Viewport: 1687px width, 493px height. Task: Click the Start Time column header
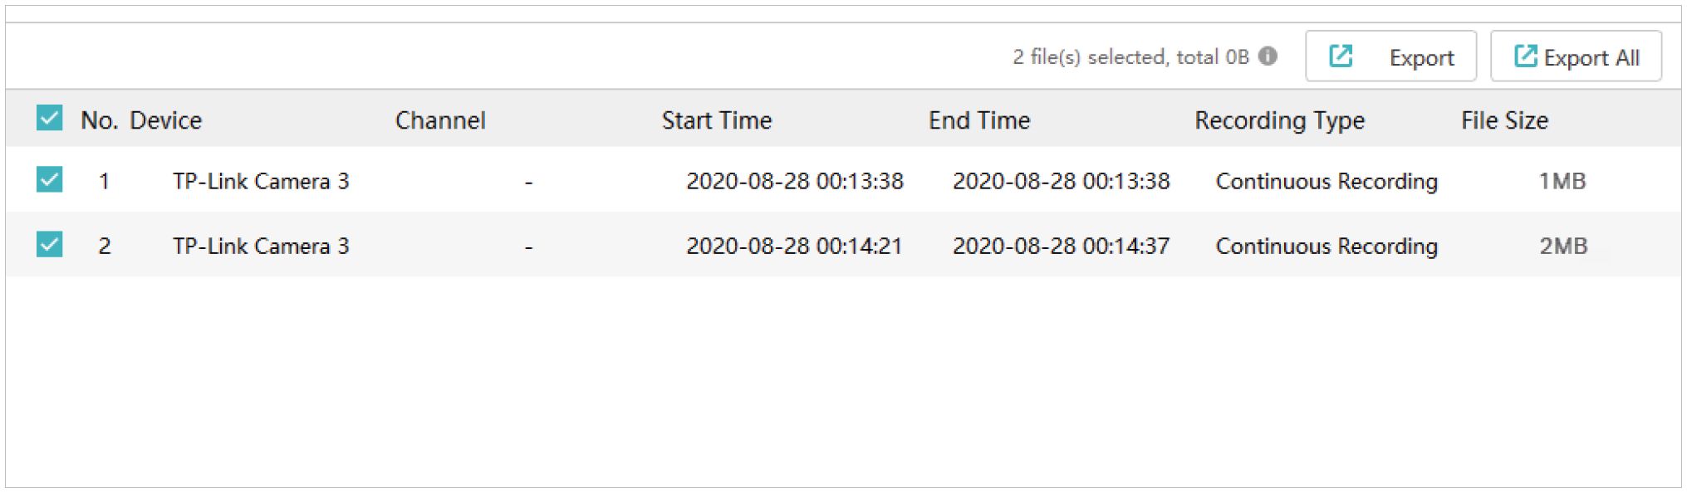(717, 120)
